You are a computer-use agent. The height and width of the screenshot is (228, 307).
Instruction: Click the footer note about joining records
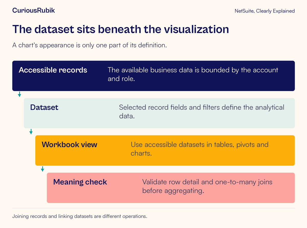pyautogui.click(x=80, y=217)
